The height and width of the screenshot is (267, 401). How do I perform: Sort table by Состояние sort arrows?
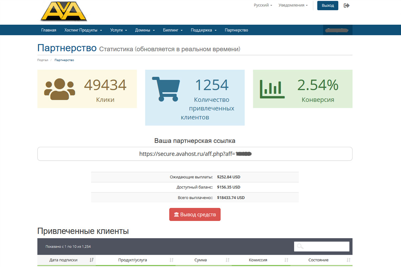[349, 260]
